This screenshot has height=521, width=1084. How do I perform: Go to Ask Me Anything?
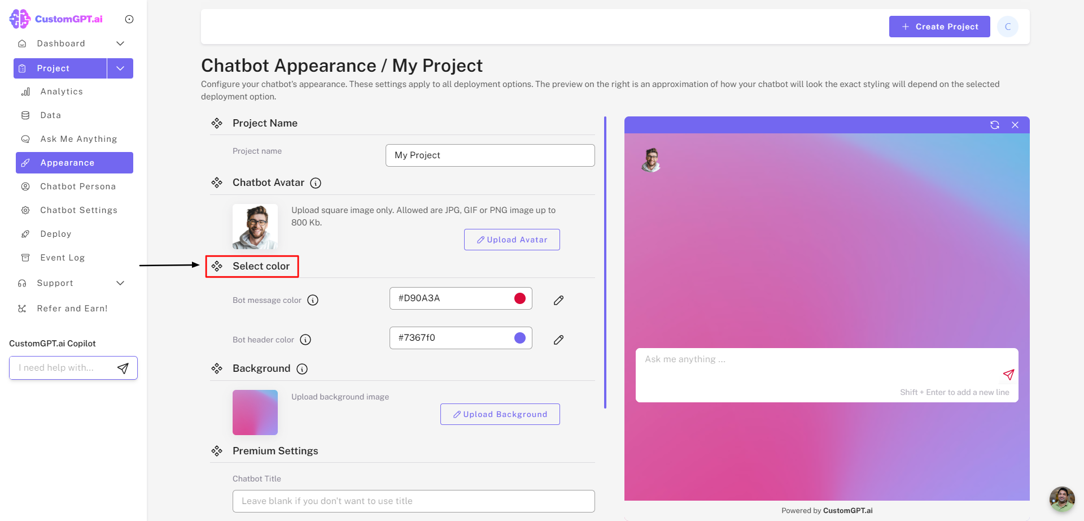[78, 139]
